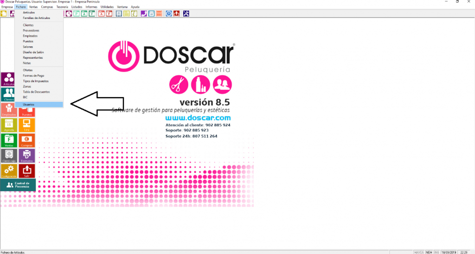Select Familias de Artículos menu entry
Image resolution: width=475 pixels, height=254 pixels.
(x=39, y=18)
